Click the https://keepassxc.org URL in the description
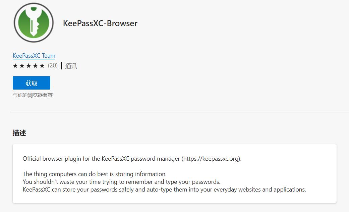 point(212,159)
